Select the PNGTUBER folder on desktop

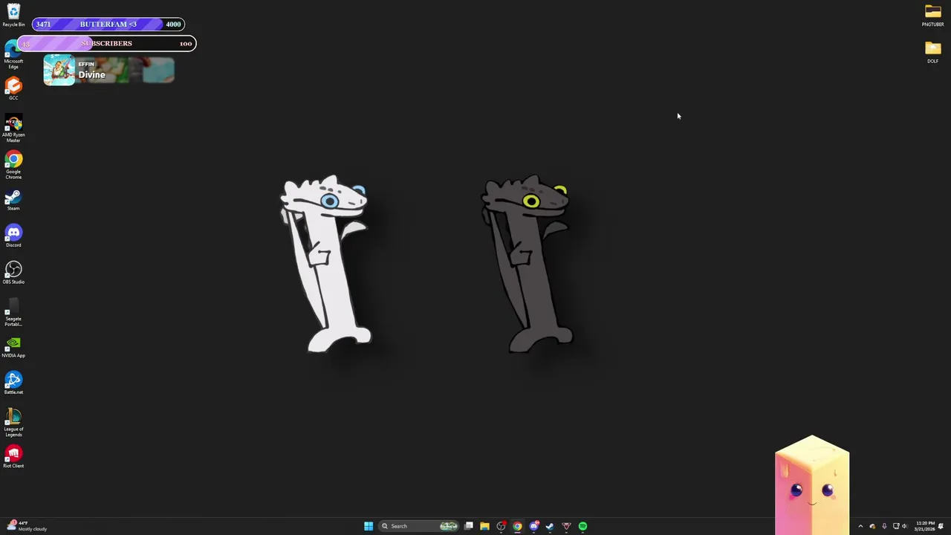[932, 15]
